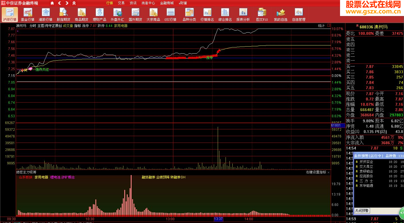Go to home with house icon
The image size is (404, 223).
pyautogui.click(x=52, y=3)
